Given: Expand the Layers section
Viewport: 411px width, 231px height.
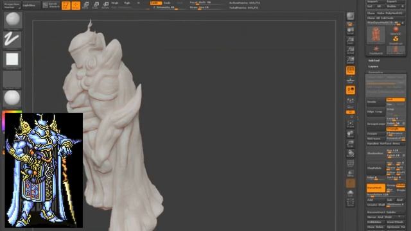Looking at the screenshot, I should click(x=373, y=67).
